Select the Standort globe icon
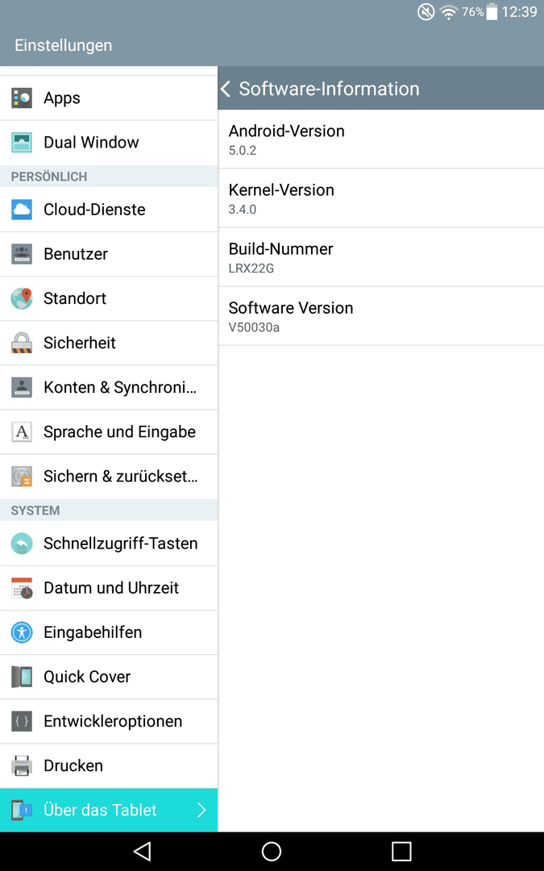544x871 pixels. [x=22, y=298]
